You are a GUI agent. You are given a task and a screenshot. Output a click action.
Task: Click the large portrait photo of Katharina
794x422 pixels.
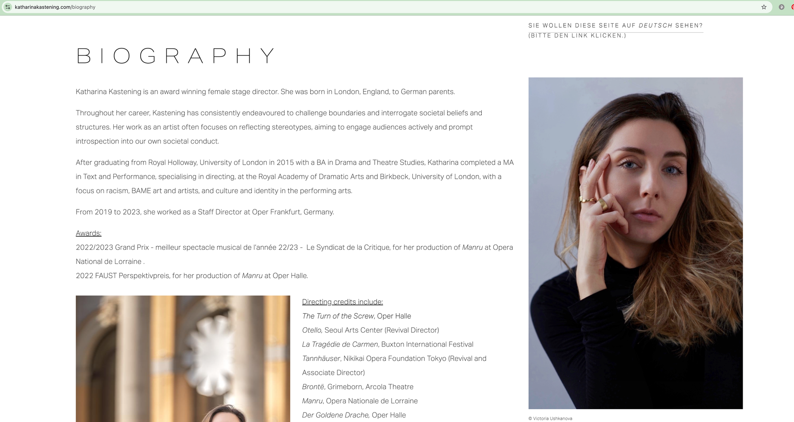click(636, 243)
